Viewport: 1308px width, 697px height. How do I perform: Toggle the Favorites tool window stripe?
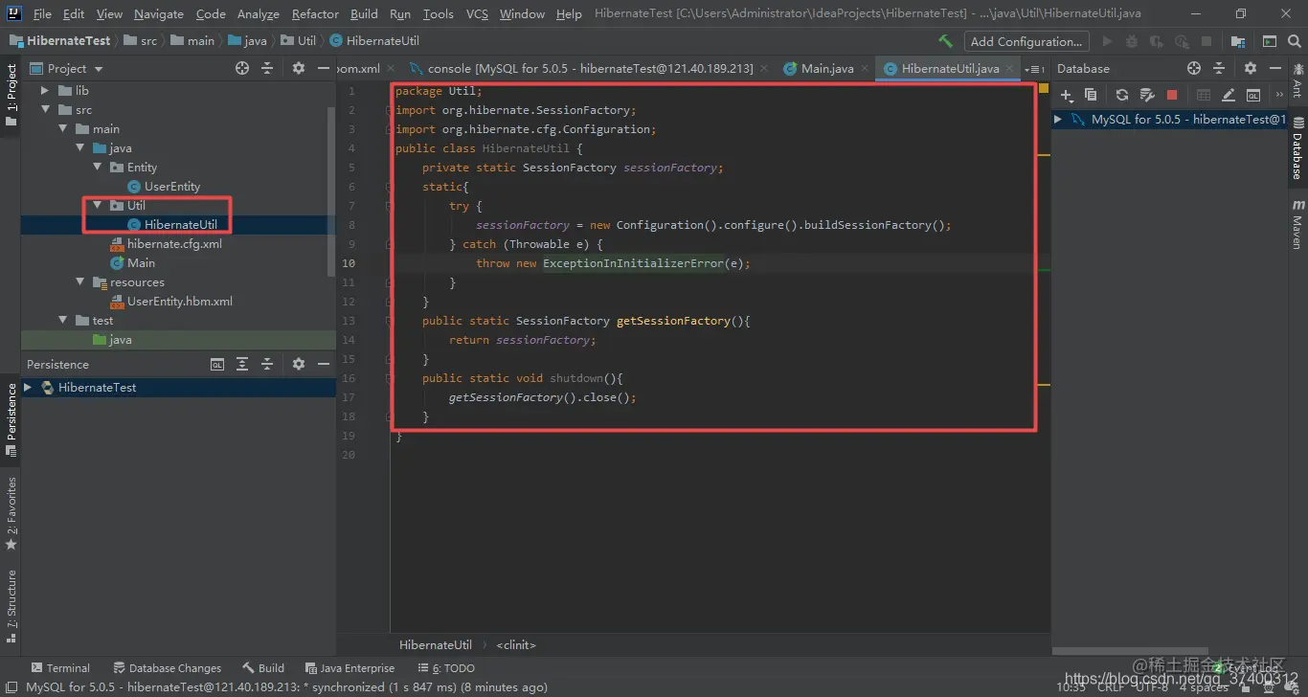[11, 514]
